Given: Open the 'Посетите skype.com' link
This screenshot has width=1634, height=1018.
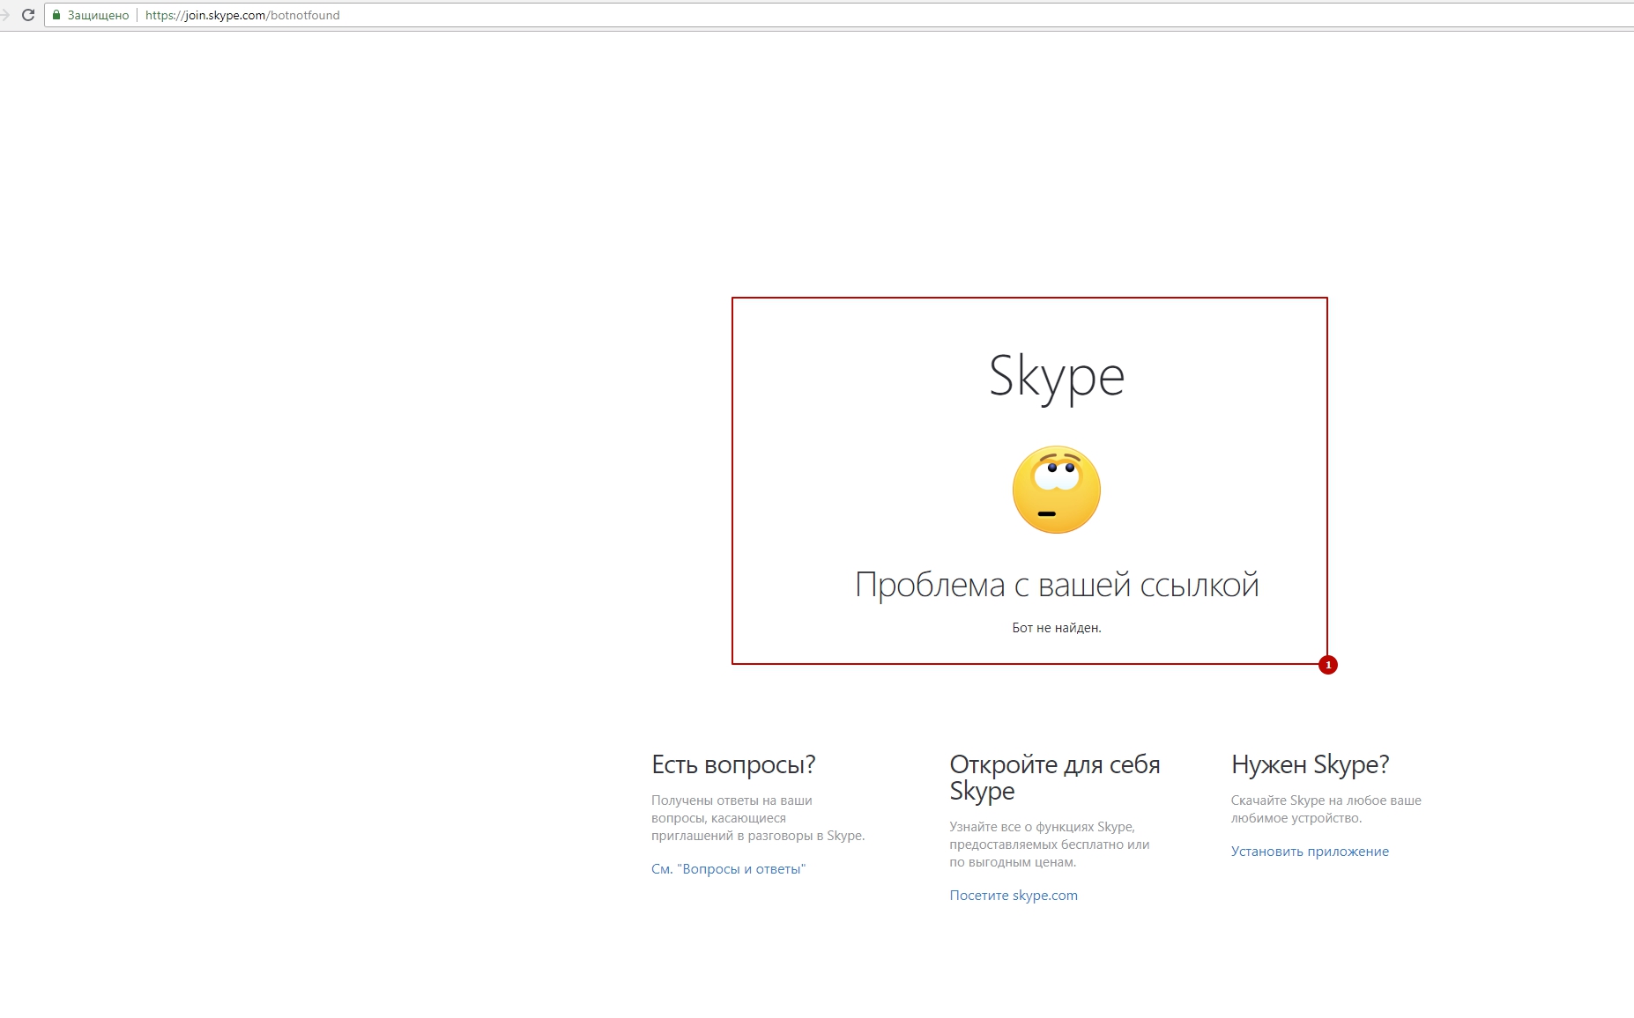Looking at the screenshot, I should click(1014, 896).
